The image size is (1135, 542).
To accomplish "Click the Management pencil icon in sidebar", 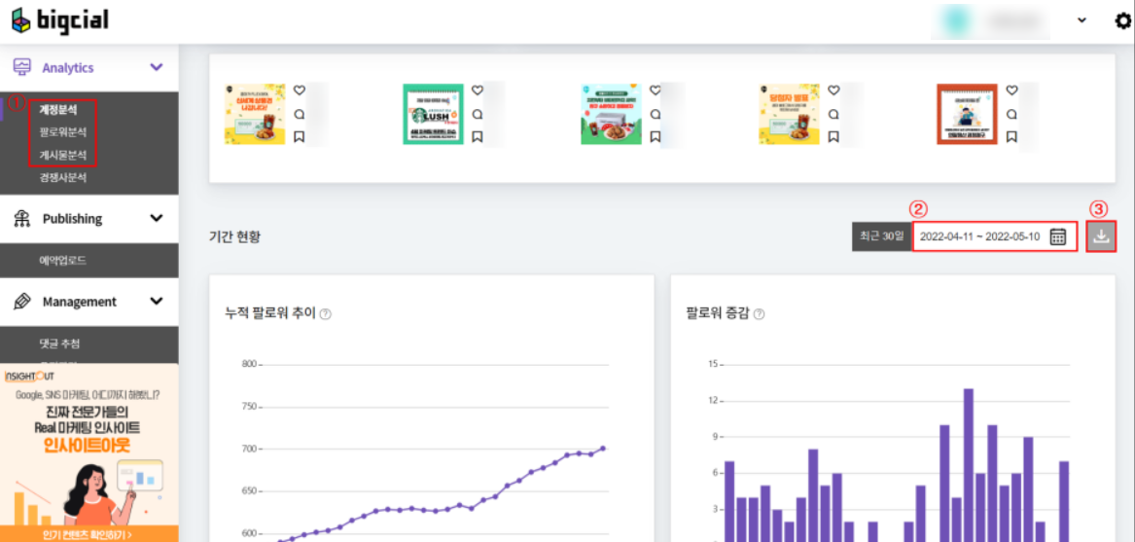I will 22,301.
